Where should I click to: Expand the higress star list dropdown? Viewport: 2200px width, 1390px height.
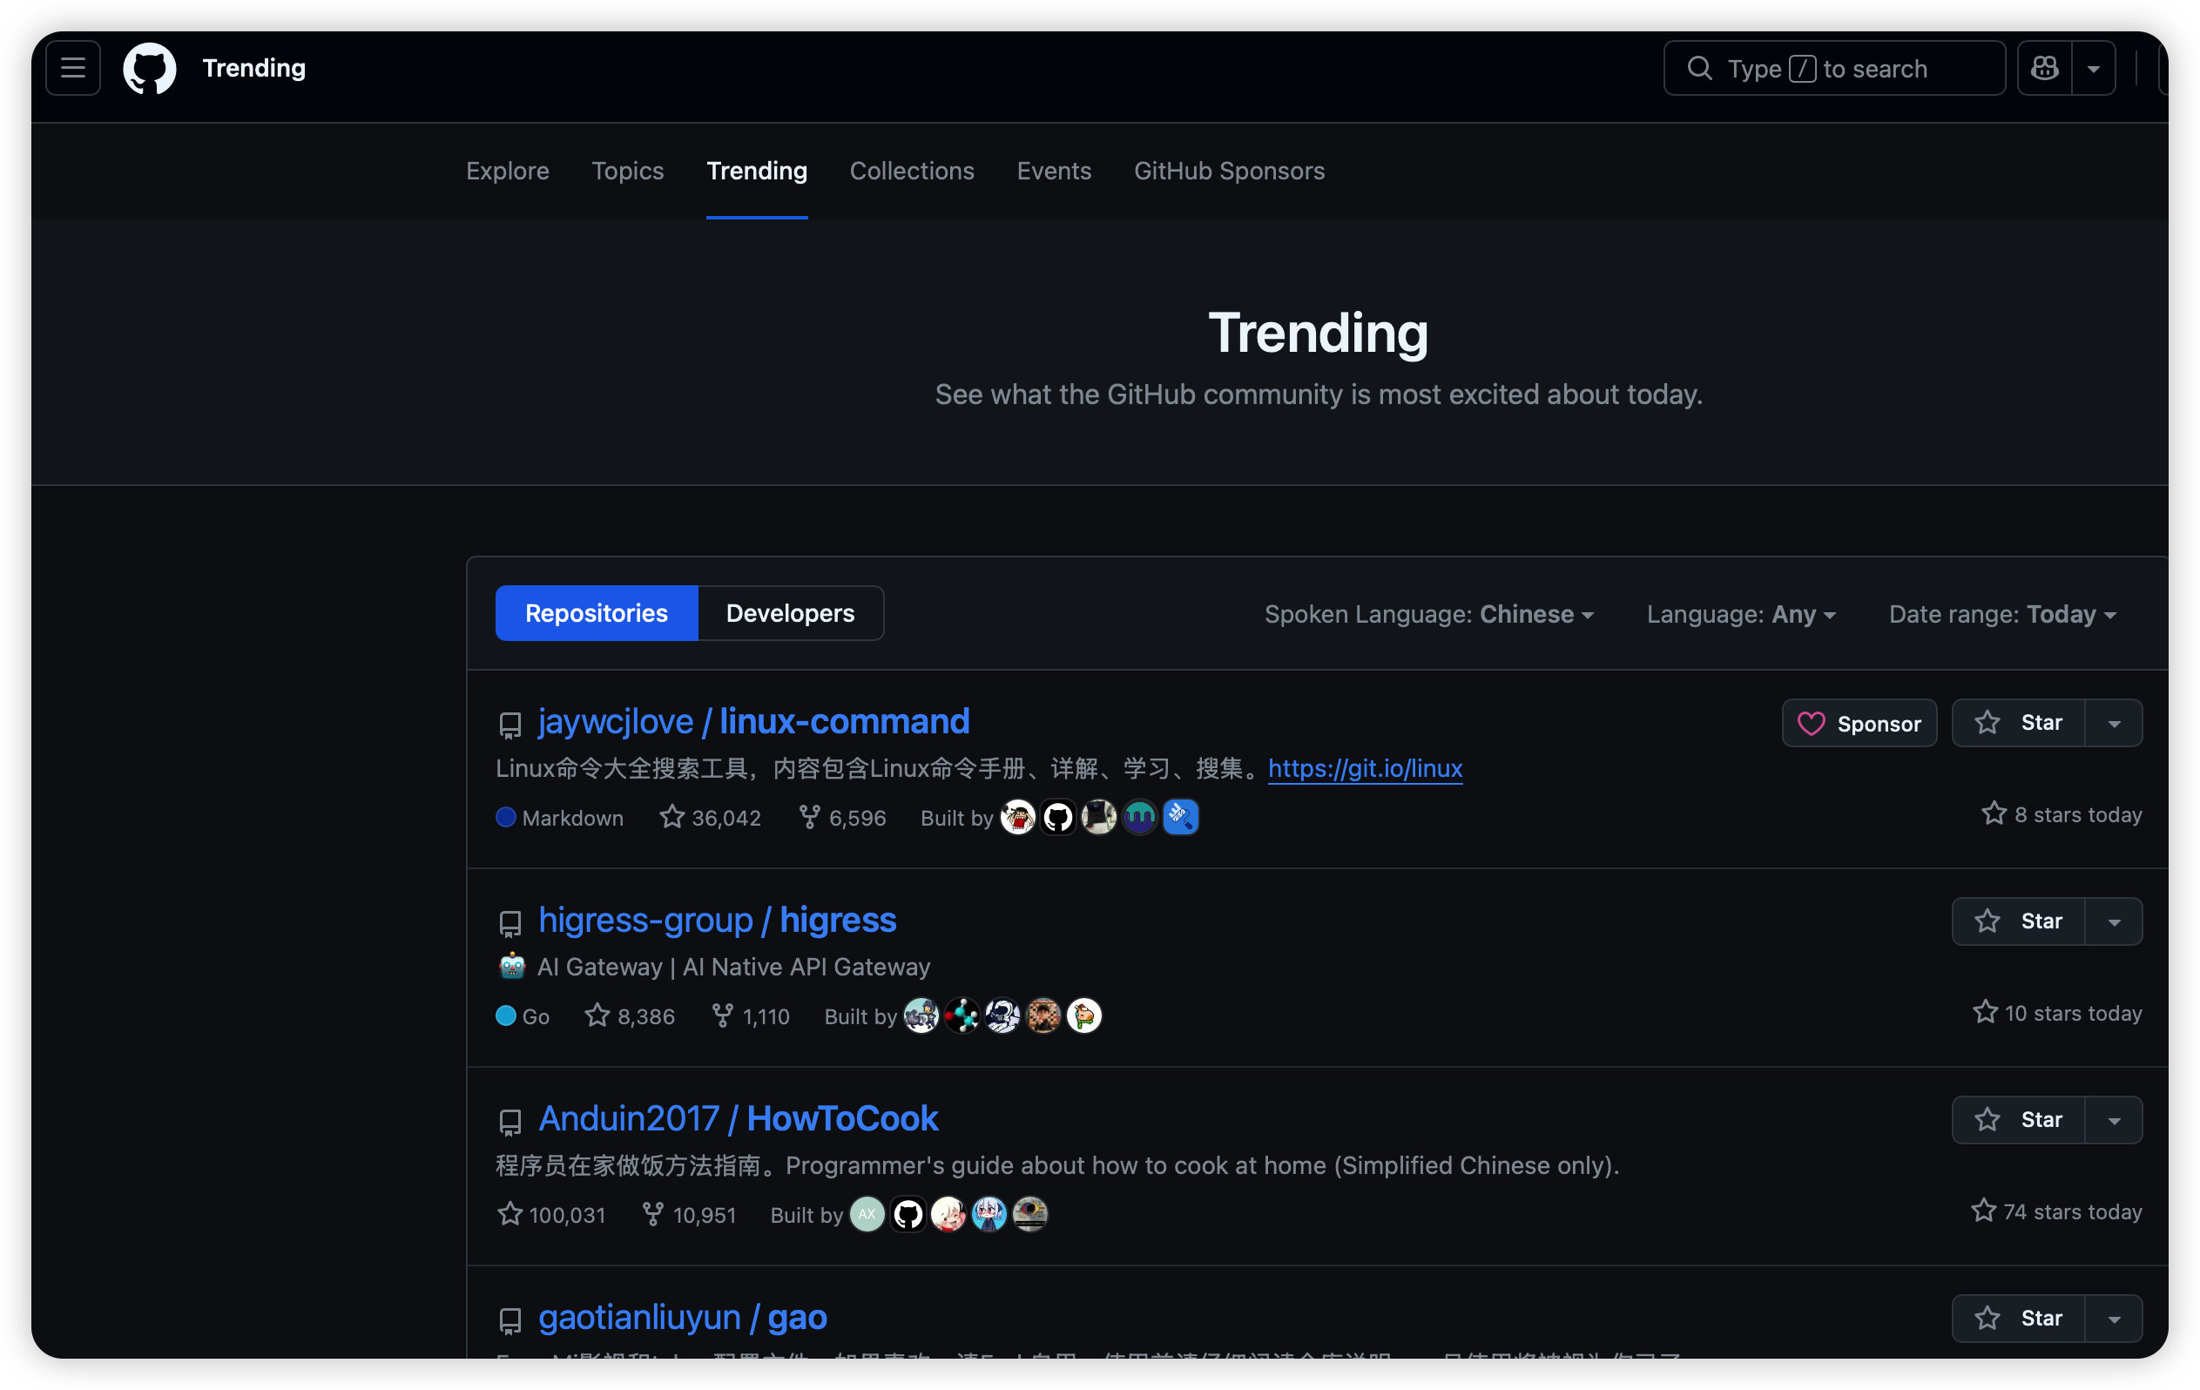[2114, 921]
